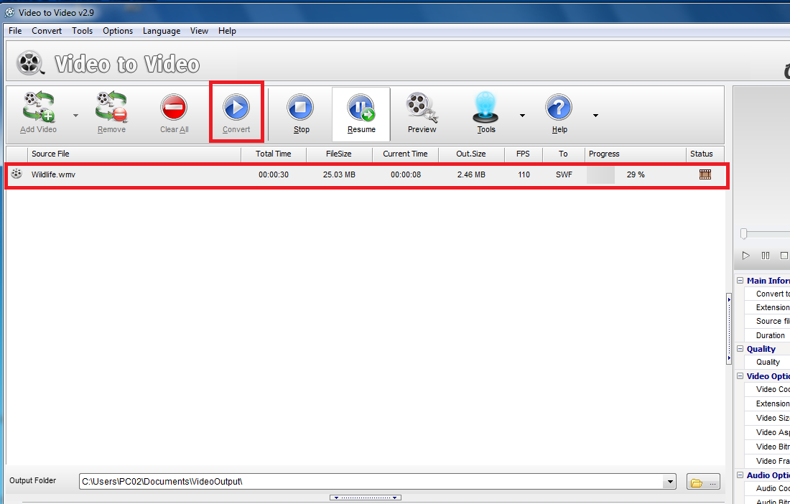
Task: Open the Language menu
Action: tap(162, 31)
